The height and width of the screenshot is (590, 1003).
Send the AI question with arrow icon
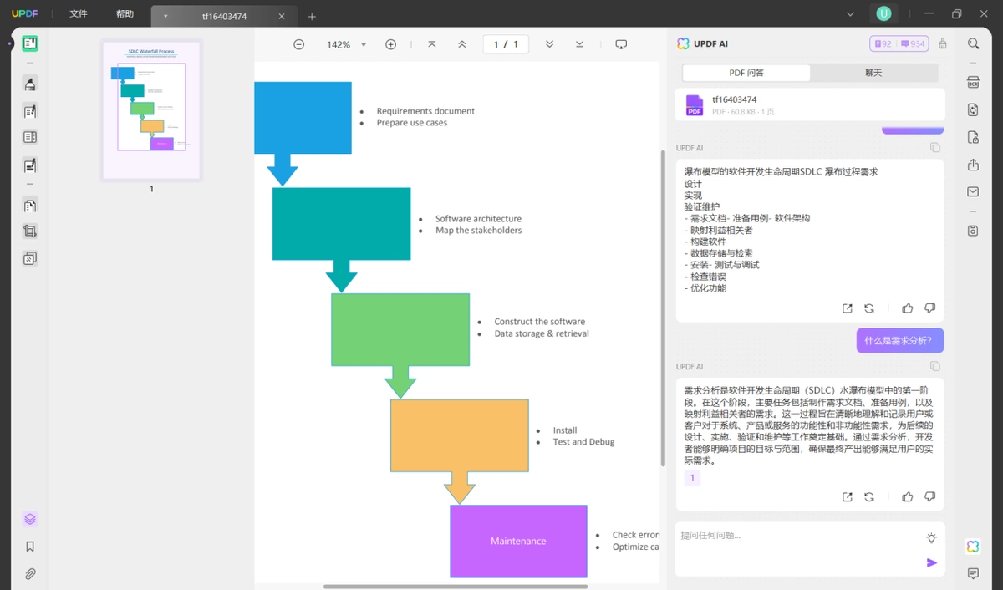pyautogui.click(x=931, y=562)
